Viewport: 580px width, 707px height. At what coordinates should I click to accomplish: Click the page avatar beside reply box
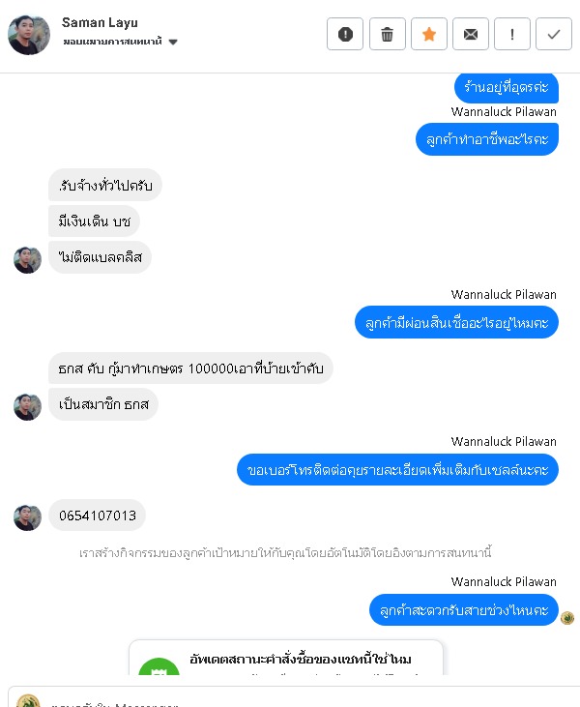click(28, 700)
